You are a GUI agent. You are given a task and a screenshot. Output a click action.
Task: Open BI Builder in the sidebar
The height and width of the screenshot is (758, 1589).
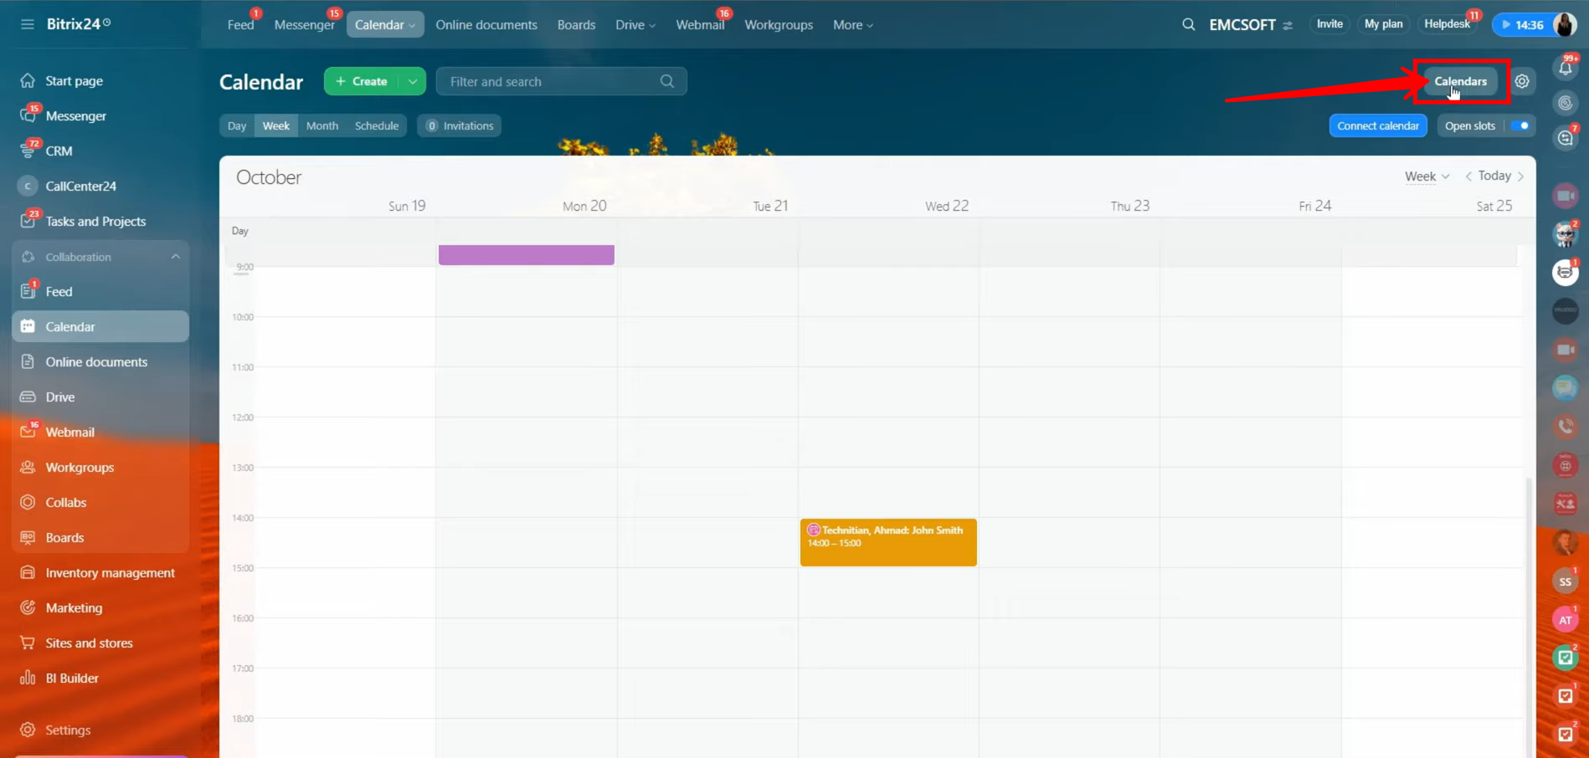click(72, 678)
